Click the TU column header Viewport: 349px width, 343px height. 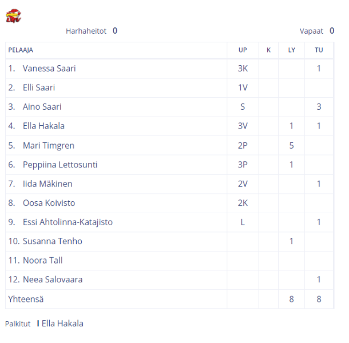tap(319, 50)
